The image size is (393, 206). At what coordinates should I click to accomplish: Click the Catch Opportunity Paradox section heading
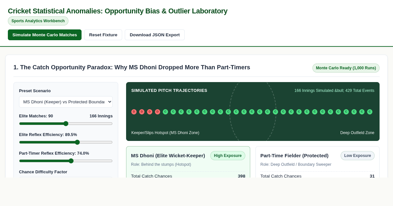132,67
